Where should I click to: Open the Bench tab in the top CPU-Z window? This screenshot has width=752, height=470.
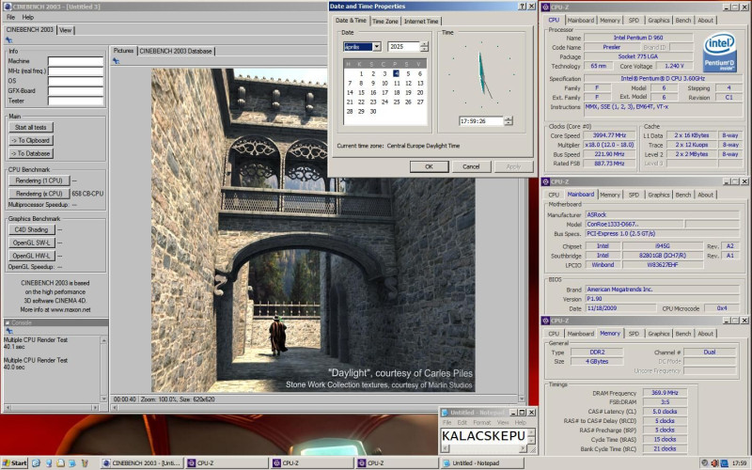pyautogui.click(x=683, y=20)
